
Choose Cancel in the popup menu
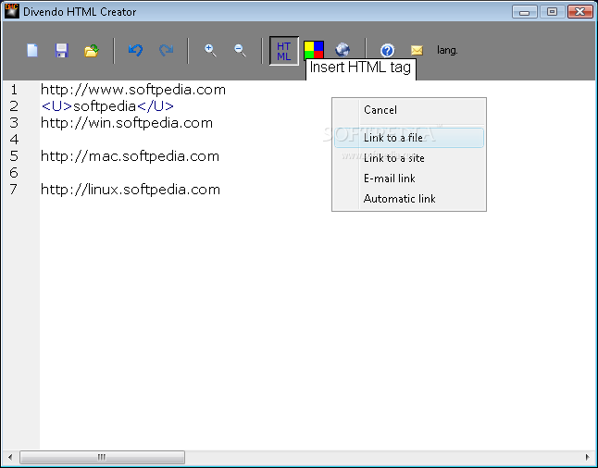point(409,110)
